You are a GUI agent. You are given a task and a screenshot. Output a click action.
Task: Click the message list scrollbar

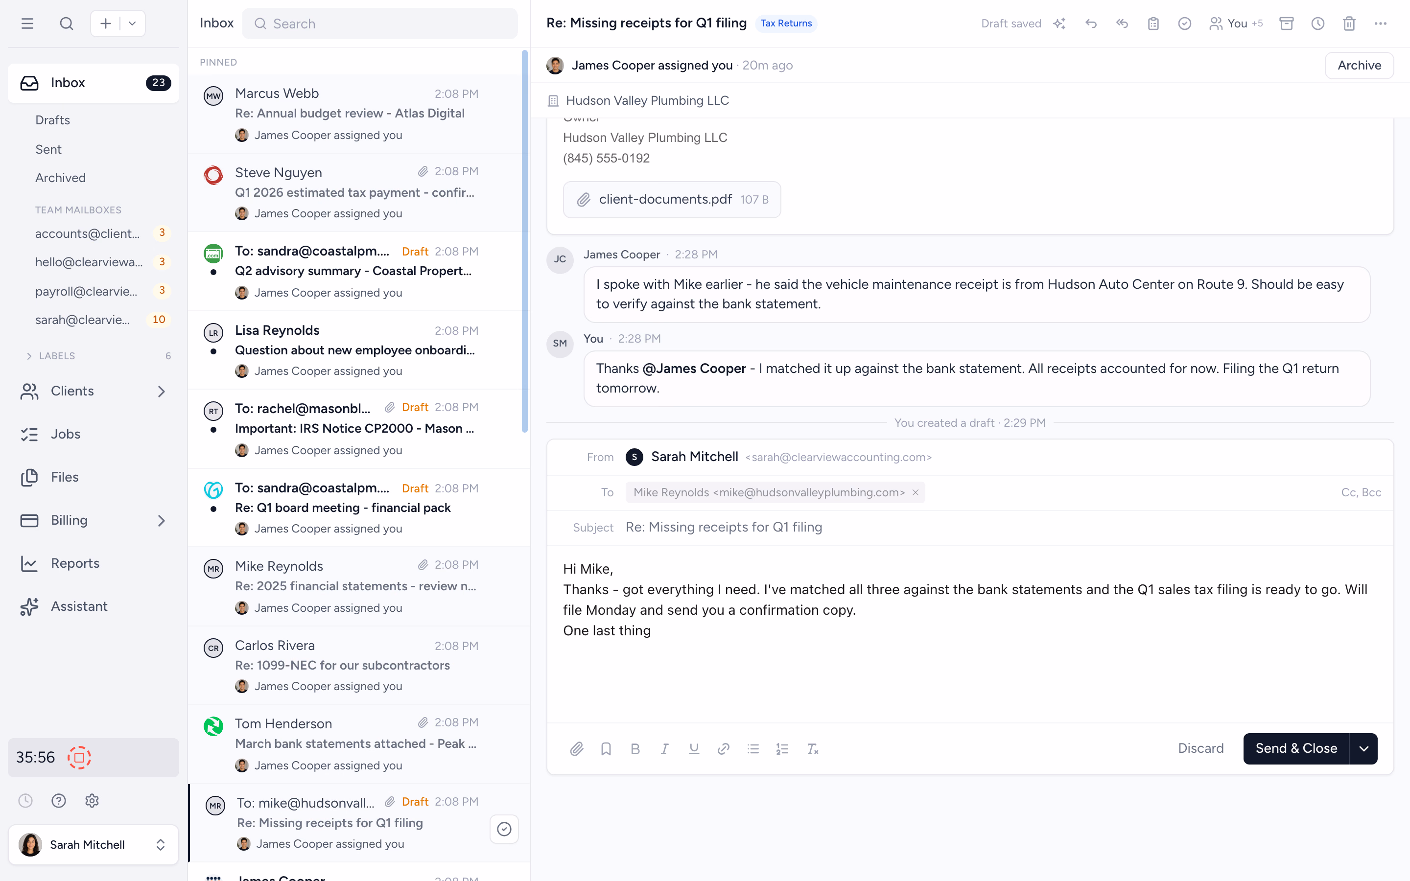pos(524,241)
